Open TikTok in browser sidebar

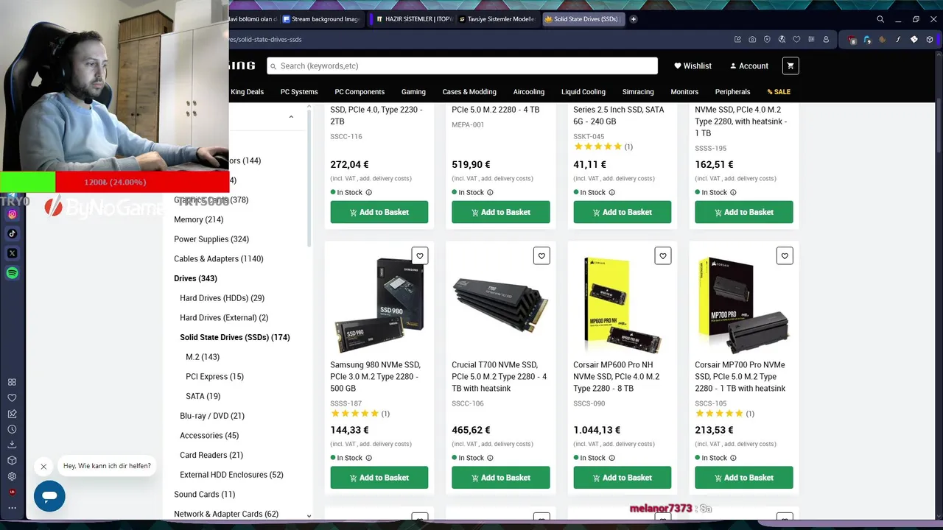(12, 234)
